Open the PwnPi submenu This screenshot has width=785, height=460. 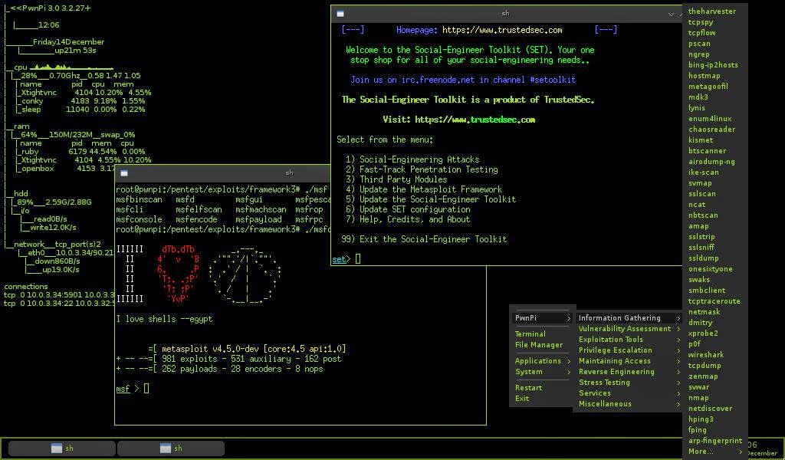coord(542,318)
